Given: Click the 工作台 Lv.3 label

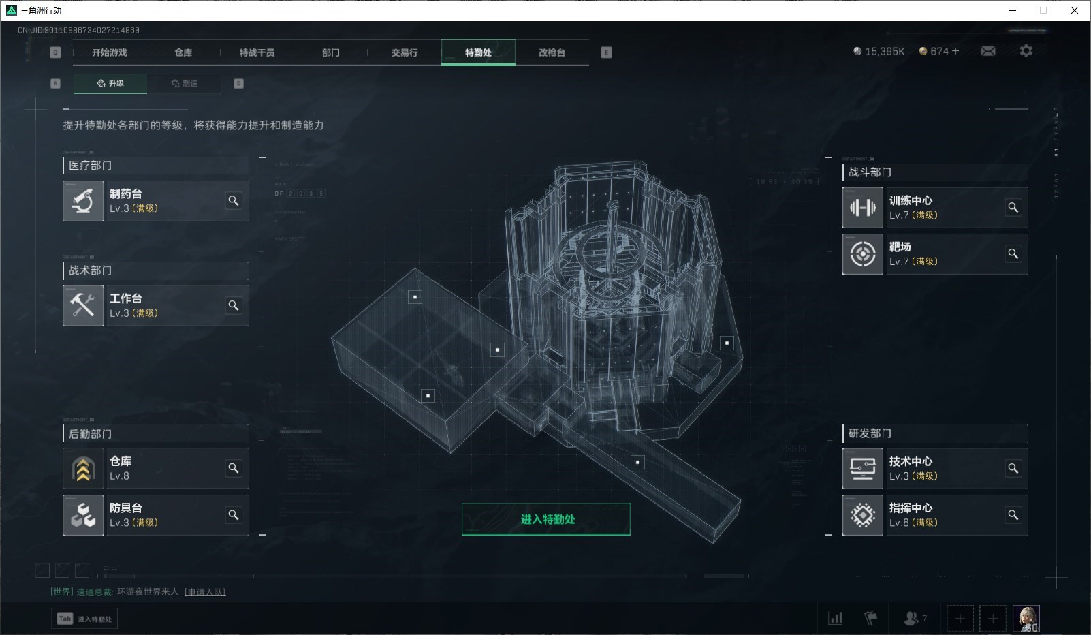Looking at the screenshot, I should point(133,313).
